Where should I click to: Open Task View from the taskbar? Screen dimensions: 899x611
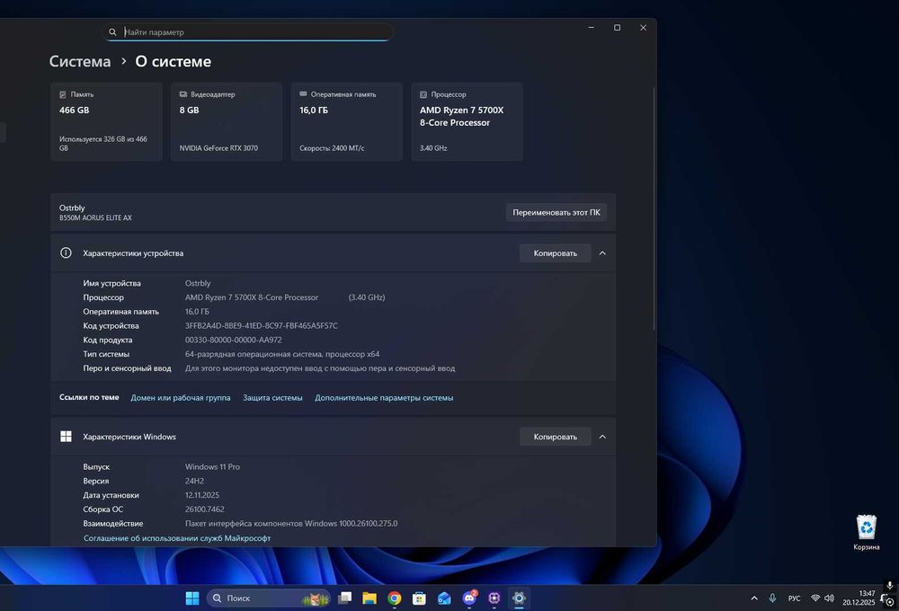pyautogui.click(x=344, y=598)
